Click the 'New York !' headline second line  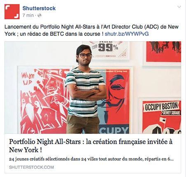pos(26,150)
